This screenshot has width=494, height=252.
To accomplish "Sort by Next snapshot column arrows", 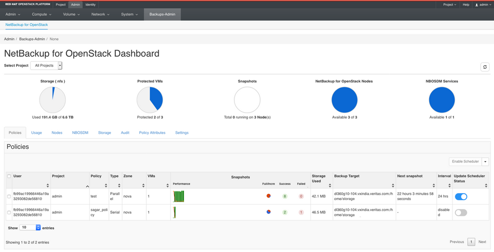I will click(x=434, y=185).
